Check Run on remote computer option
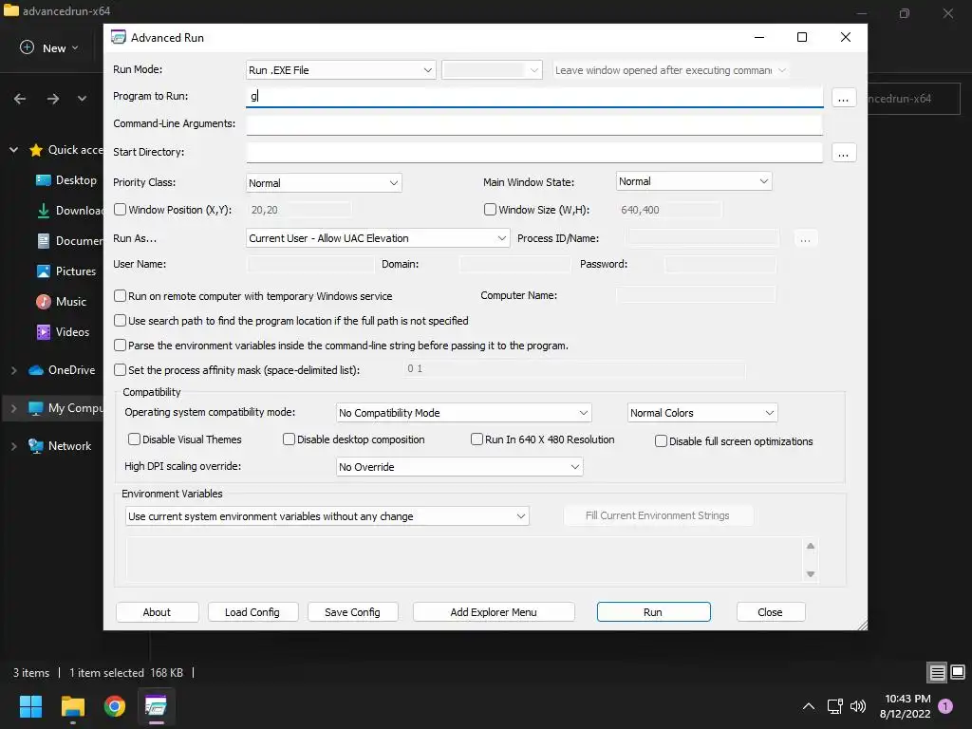The height and width of the screenshot is (729, 972). 121,296
